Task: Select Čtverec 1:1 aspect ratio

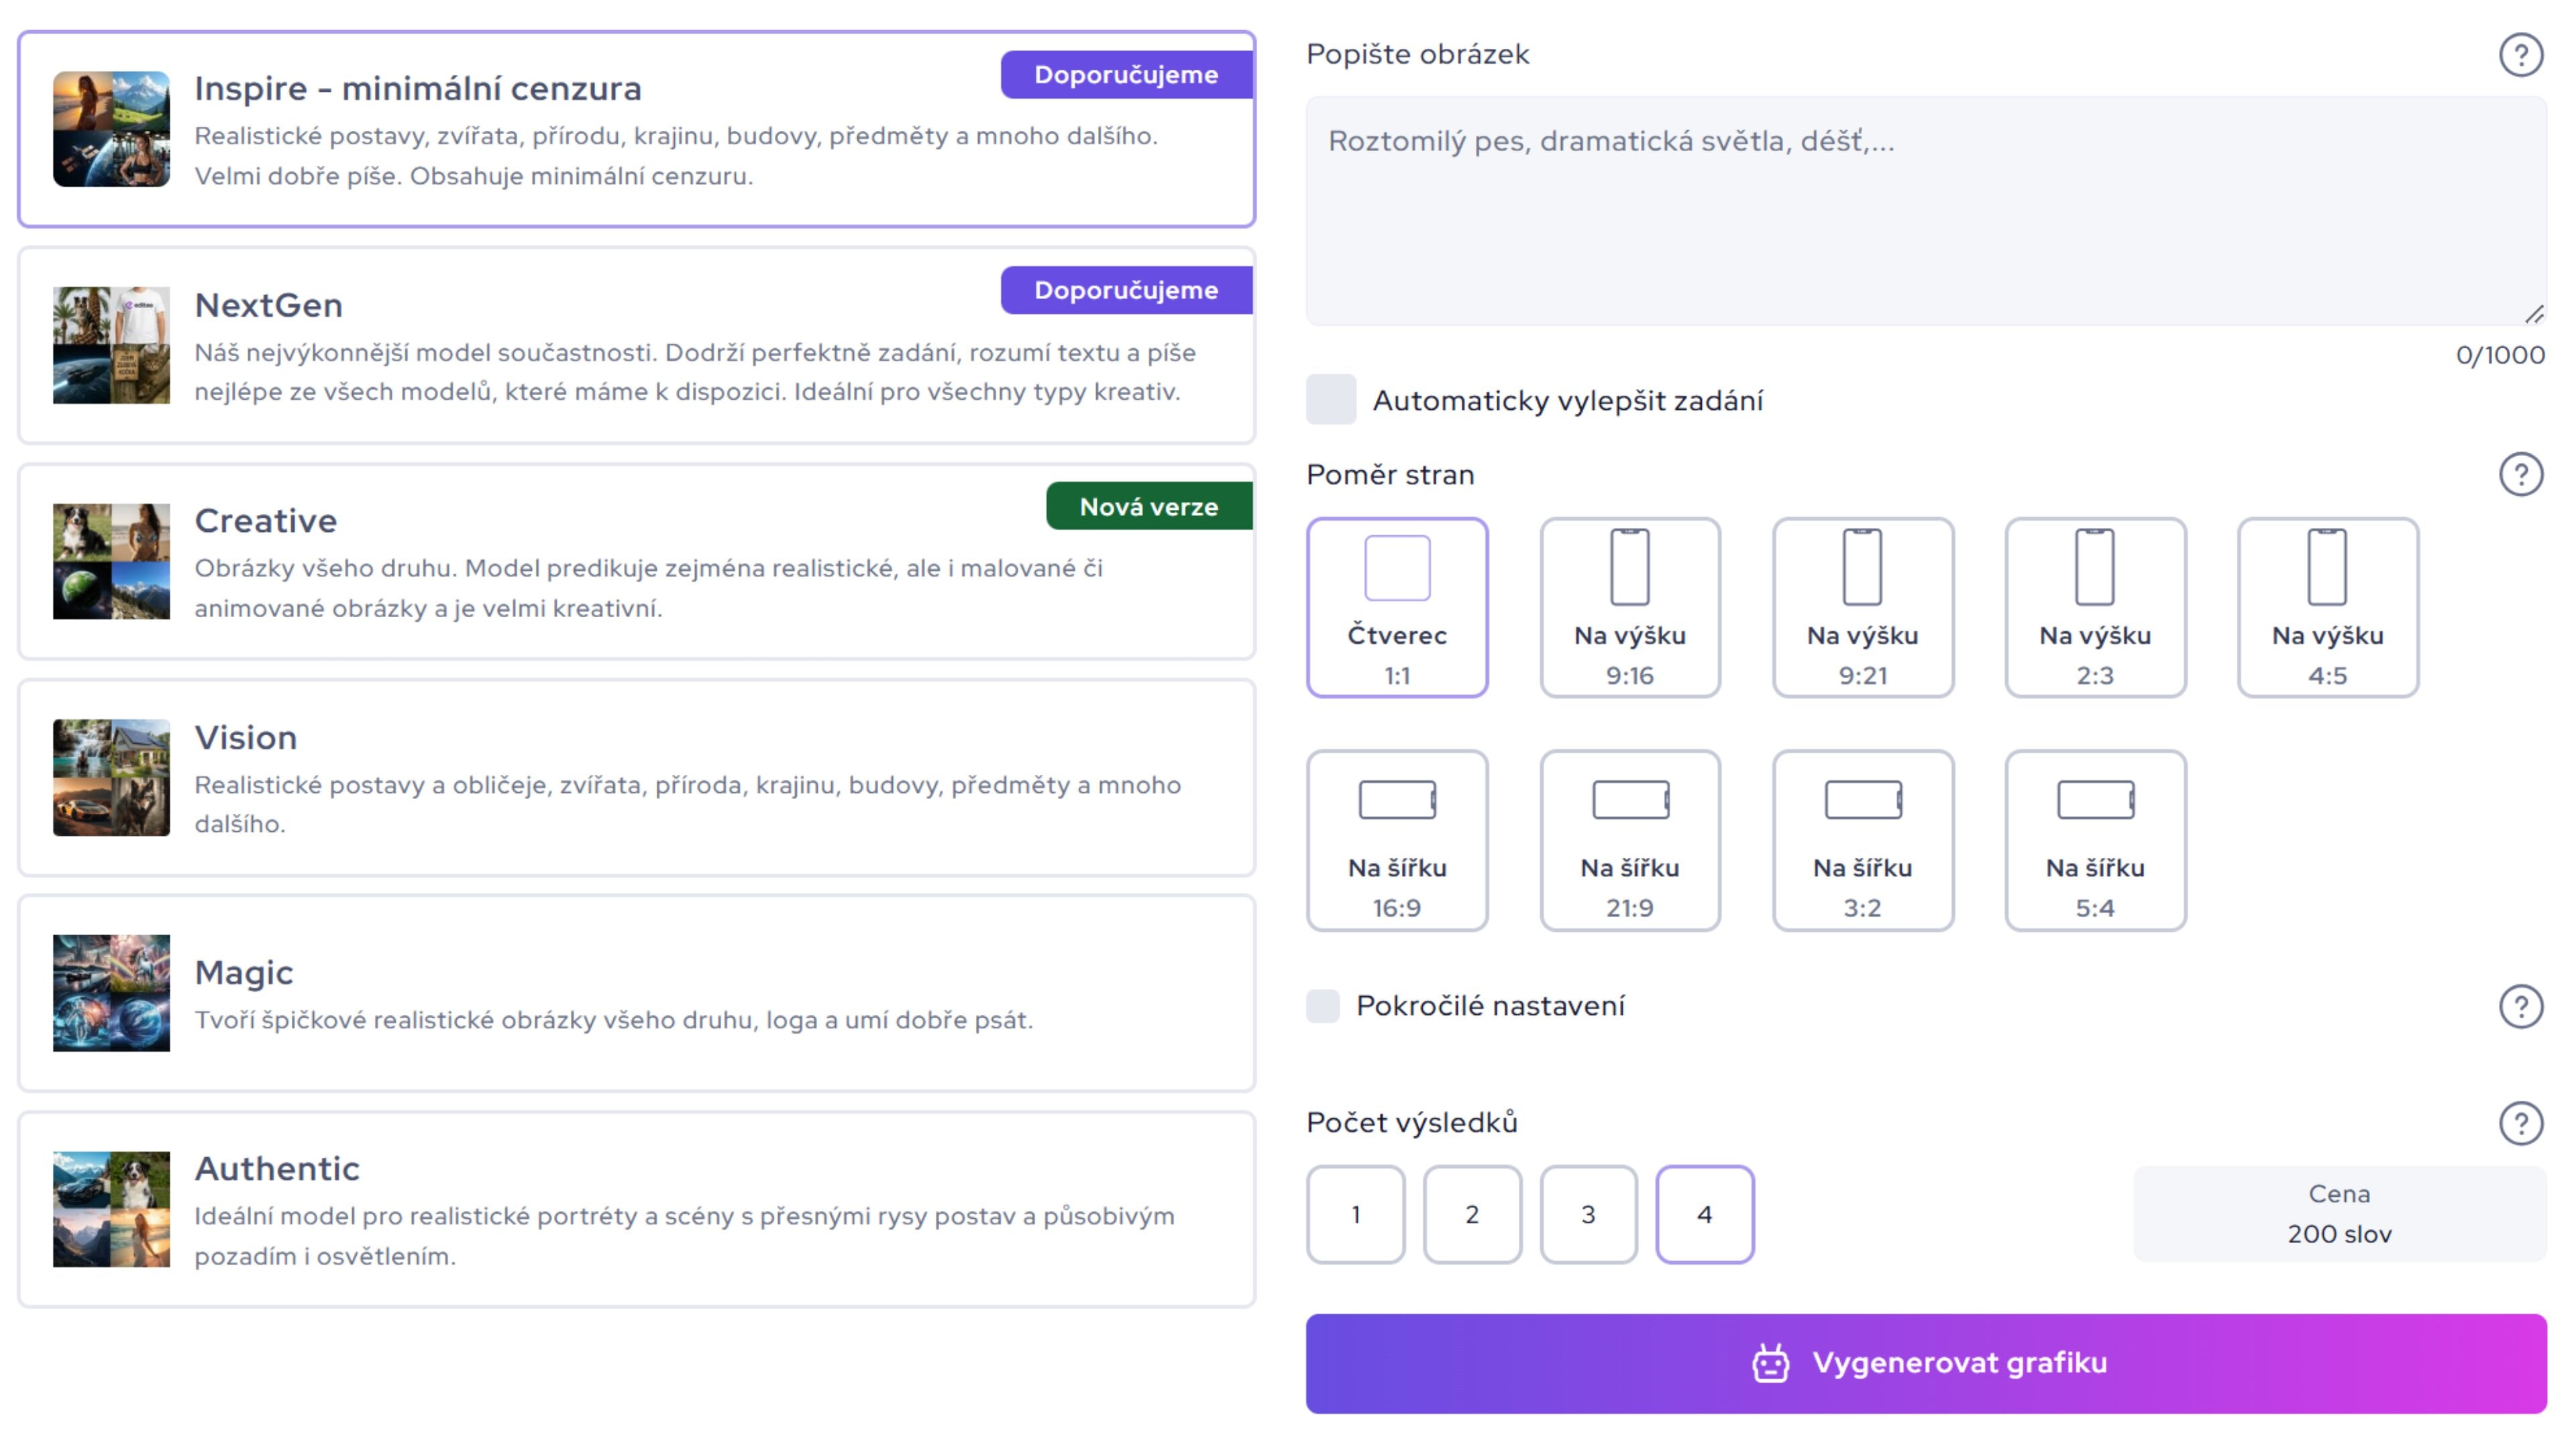Action: [1397, 607]
